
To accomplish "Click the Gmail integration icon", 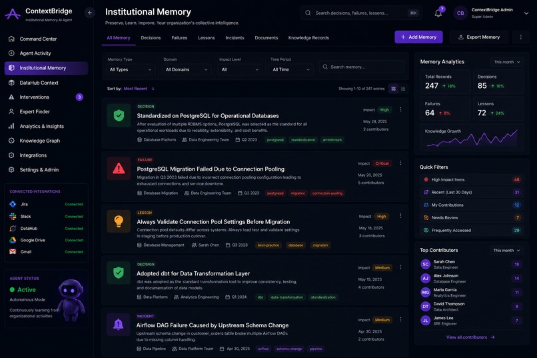I will 13,251.
